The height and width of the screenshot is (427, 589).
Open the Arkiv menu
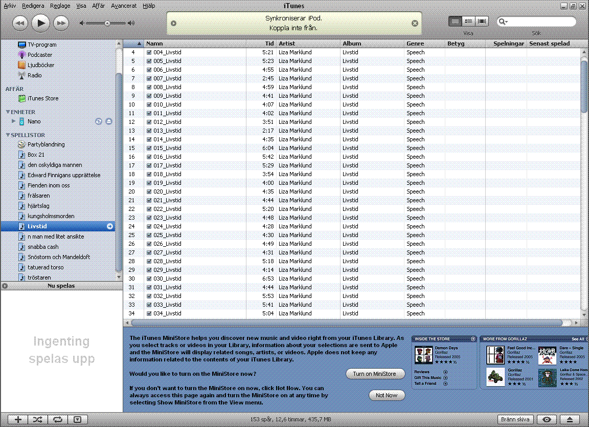point(10,6)
